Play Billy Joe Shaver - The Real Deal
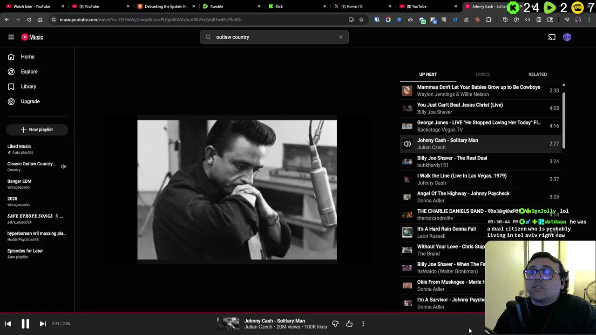Image resolution: width=596 pixels, height=335 pixels. click(x=481, y=161)
